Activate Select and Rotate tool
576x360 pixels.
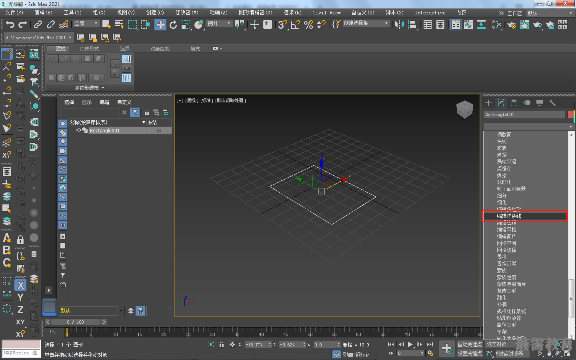(173, 25)
